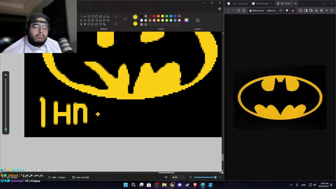Select the Right triangle shape
Image resolution: width=336 pixels, height=189 pixels.
[108, 16]
